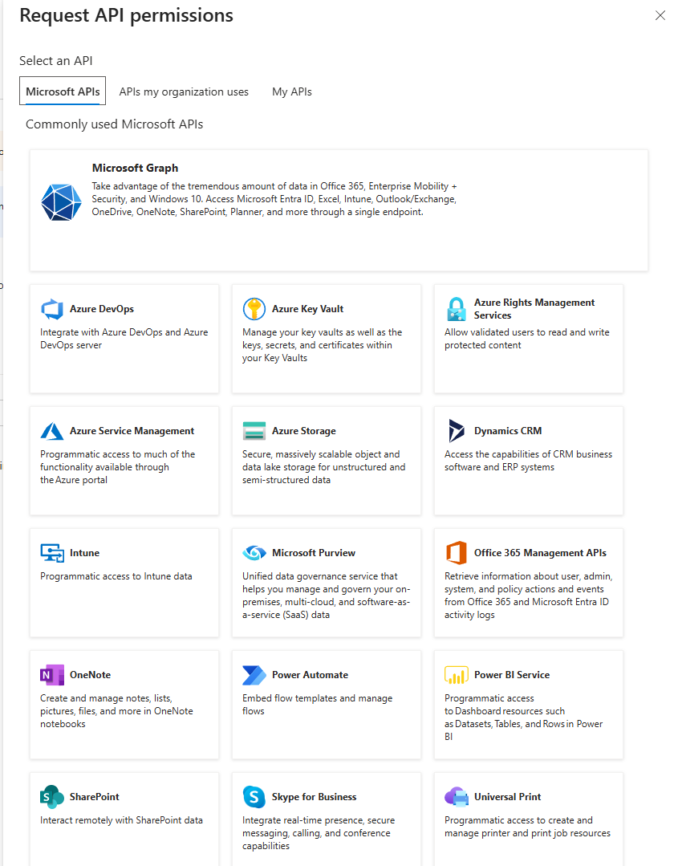Click the Power BI Service icon
The width and height of the screenshot is (674, 866).
point(457,675)
